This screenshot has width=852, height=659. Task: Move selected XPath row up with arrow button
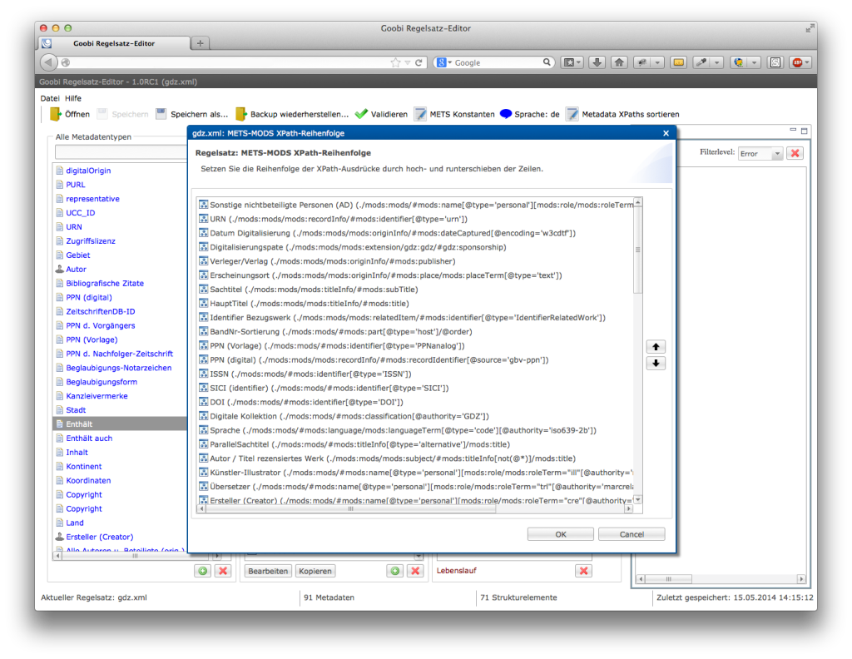point(656,347)
